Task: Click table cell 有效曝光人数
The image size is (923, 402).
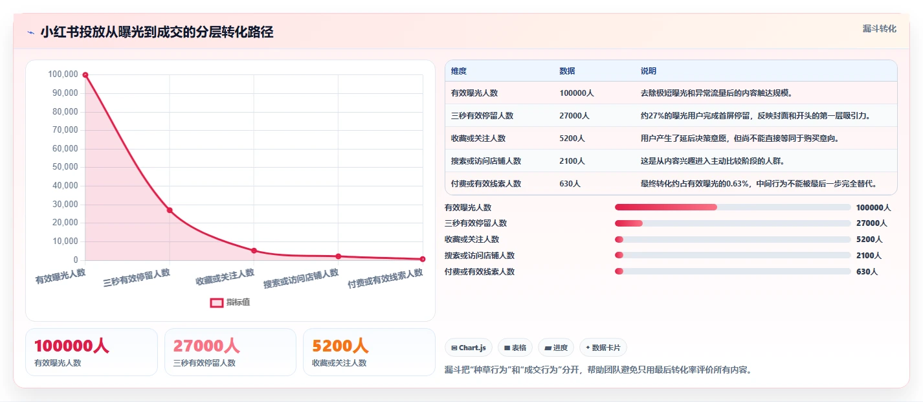Action: (474, 93)
